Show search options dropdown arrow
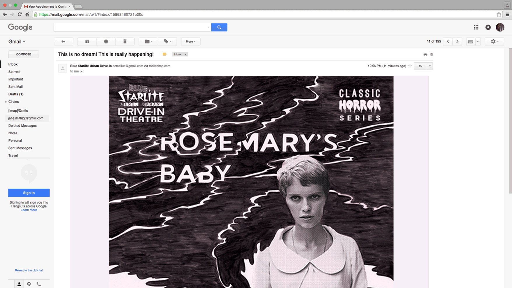 tap(209, 27)
